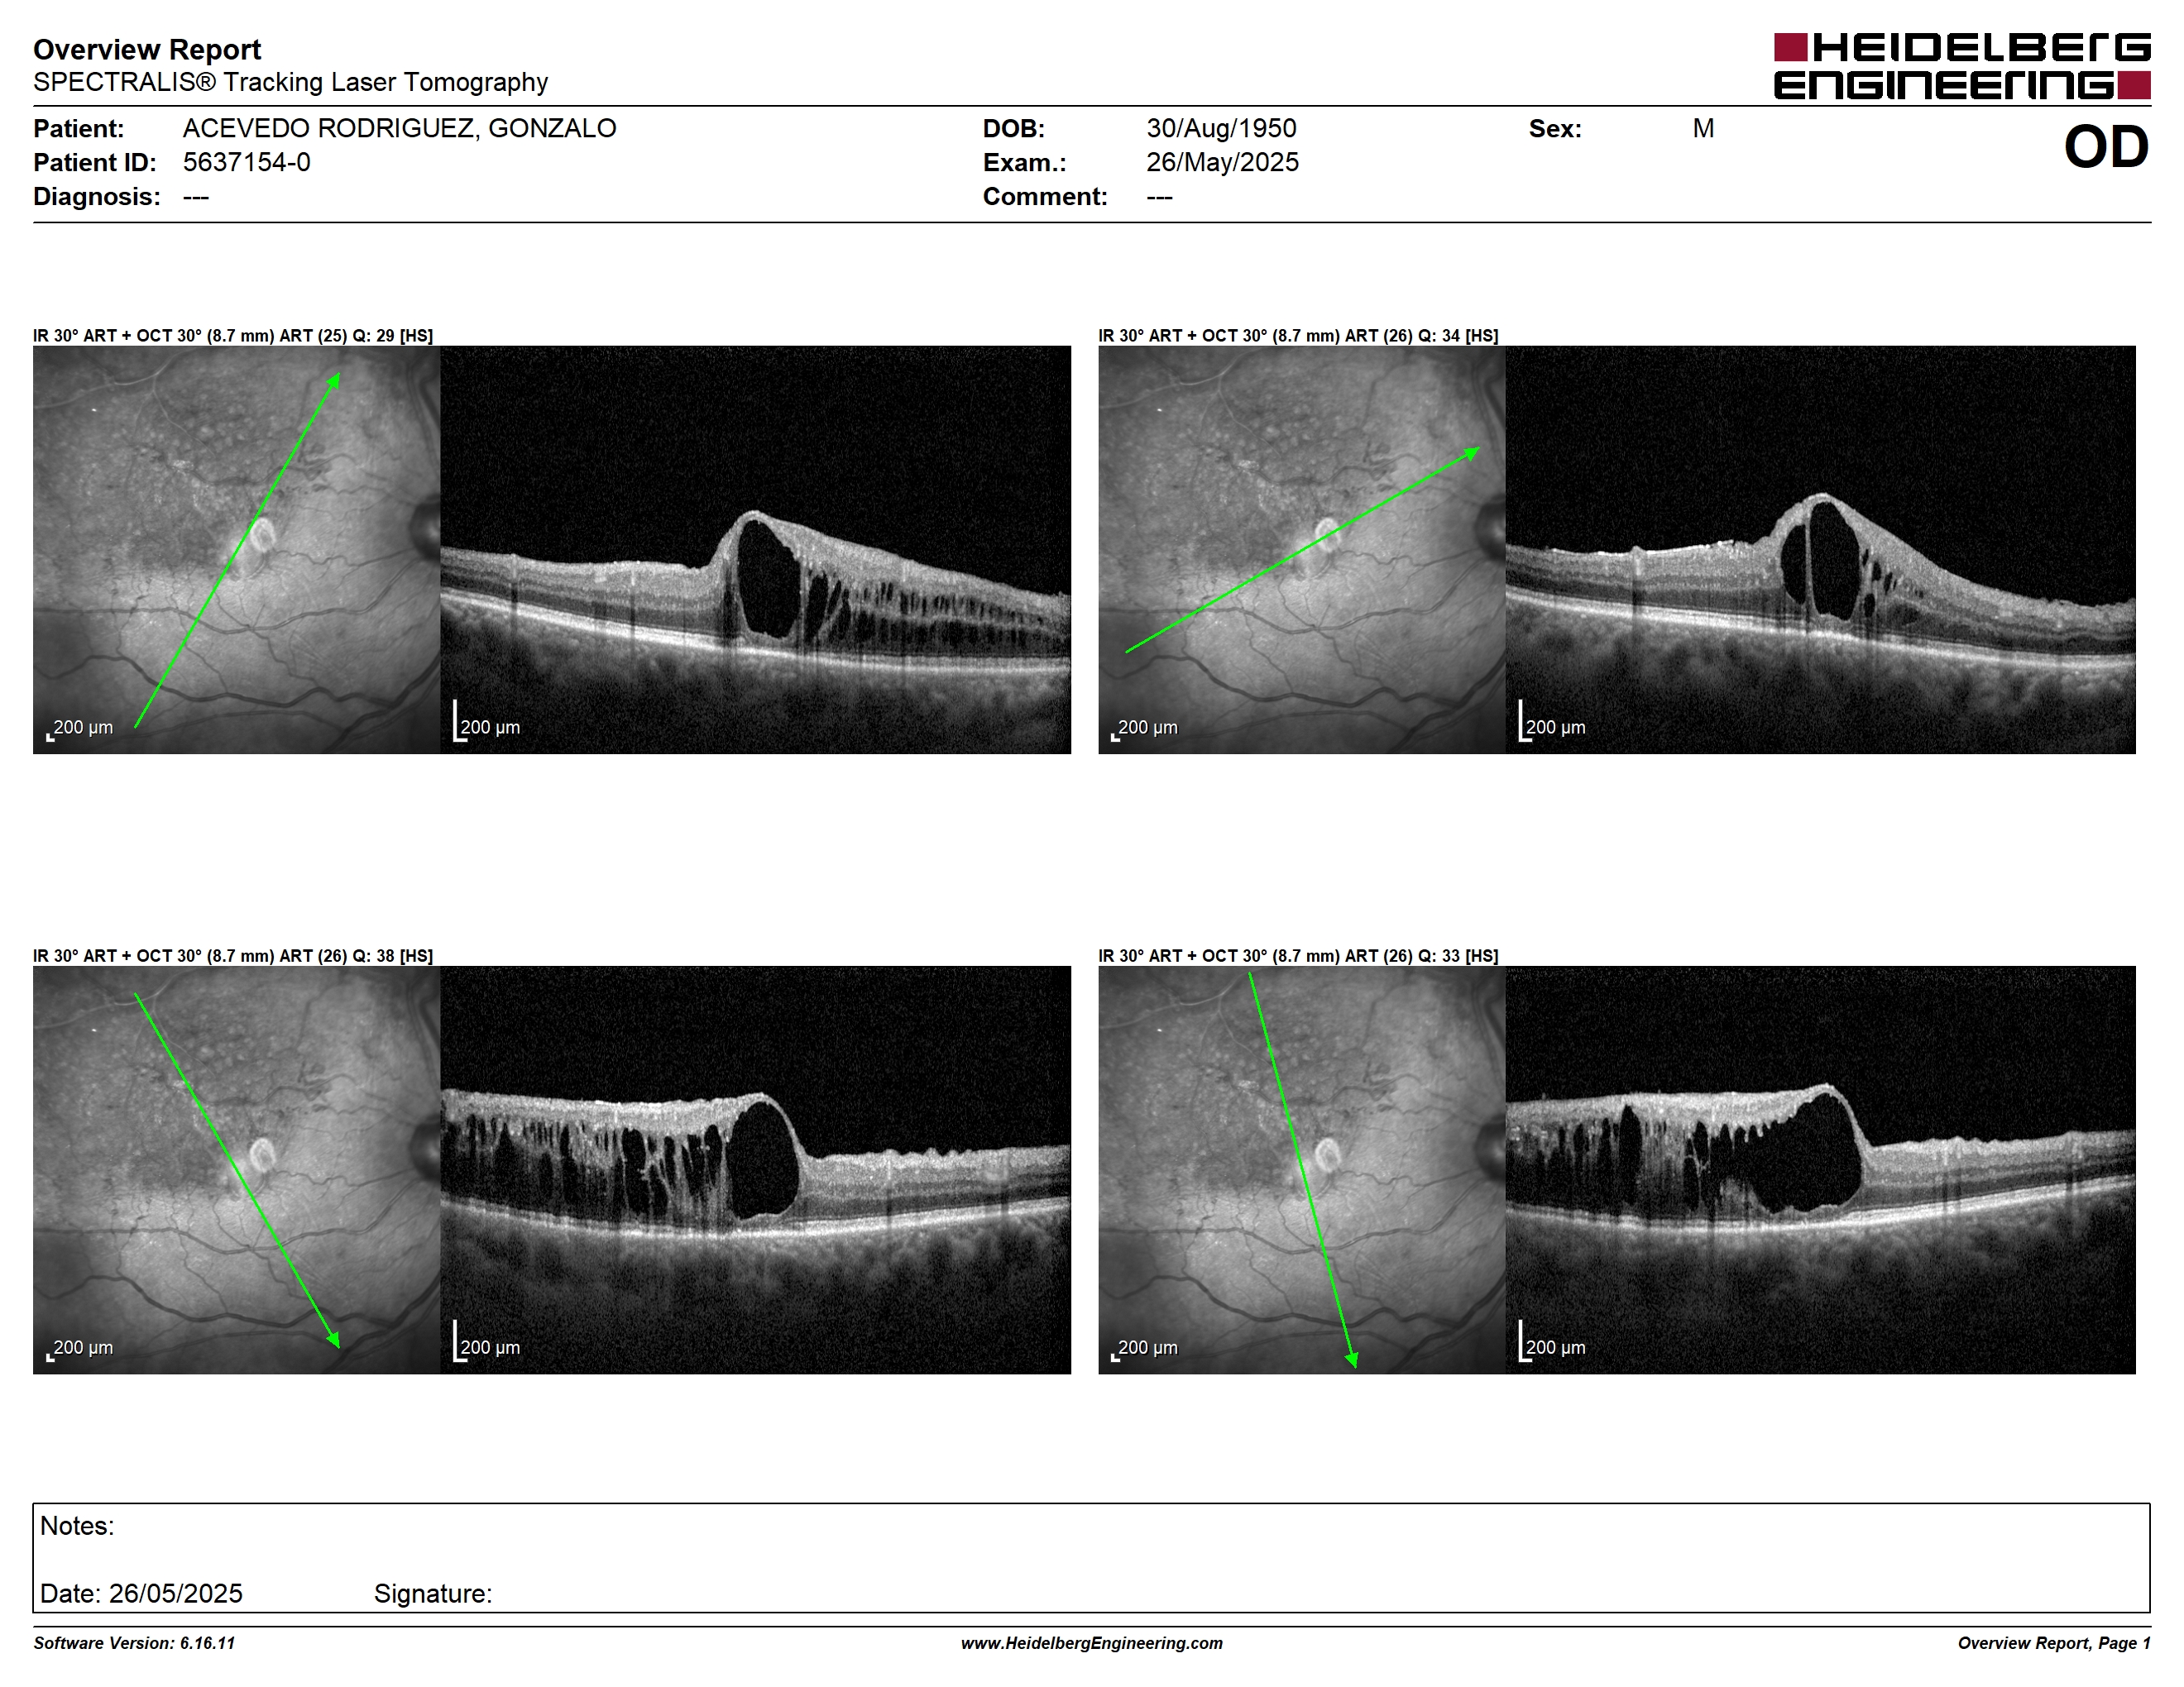Open the IR fundus image for Q: 29 scan

point(236,550)
